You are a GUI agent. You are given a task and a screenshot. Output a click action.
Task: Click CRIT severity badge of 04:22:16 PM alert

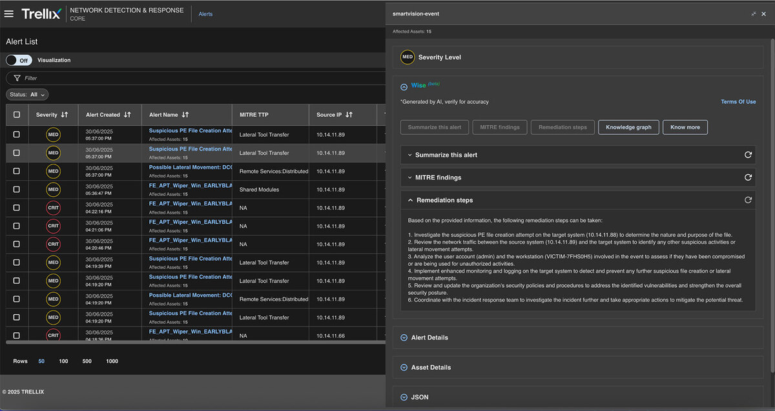[x=53, y=208]
